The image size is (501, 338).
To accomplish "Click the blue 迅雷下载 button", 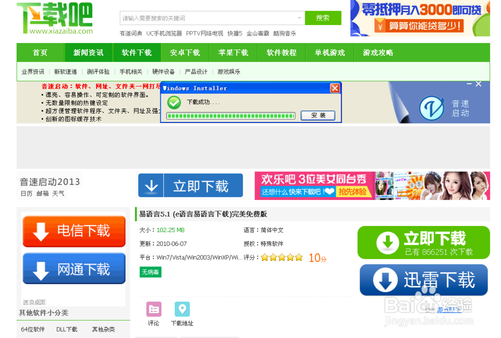I will (424, 280).
